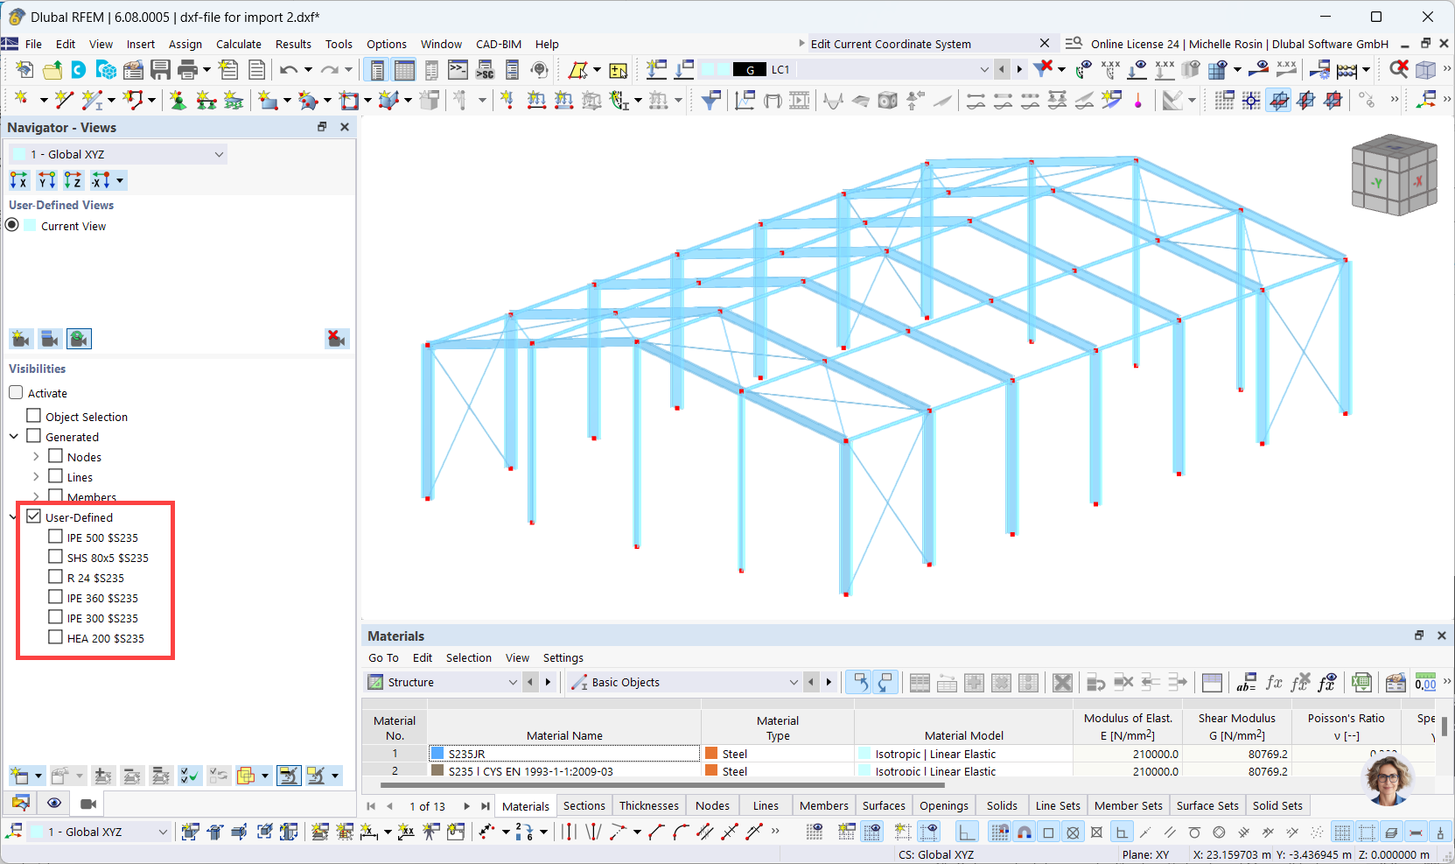Screen dimensions: 1455x864
Task: Expand the Nodes tree item
Action: [36, 456]
